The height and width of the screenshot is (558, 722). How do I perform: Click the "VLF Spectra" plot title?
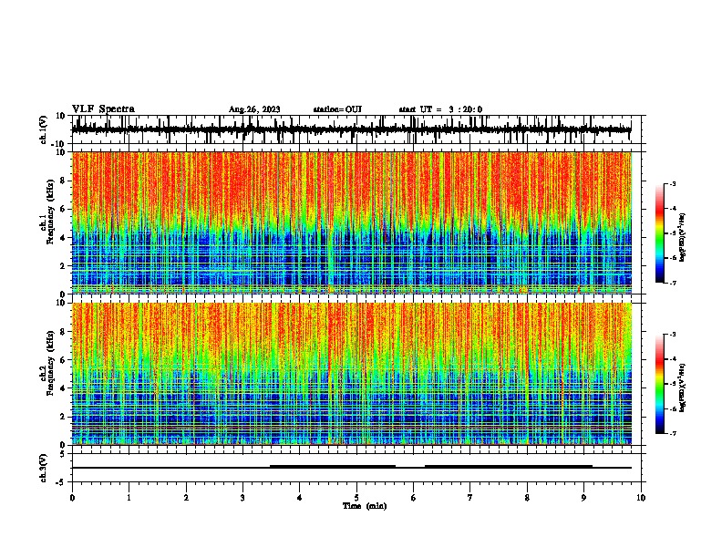pyautogui.click(x=103, y=109)
